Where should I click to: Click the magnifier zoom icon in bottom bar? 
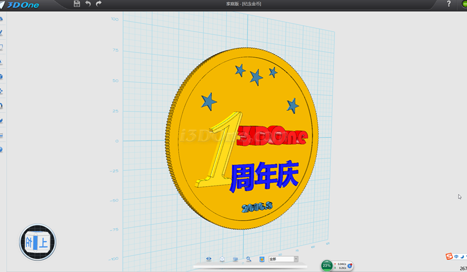point(249,259)
